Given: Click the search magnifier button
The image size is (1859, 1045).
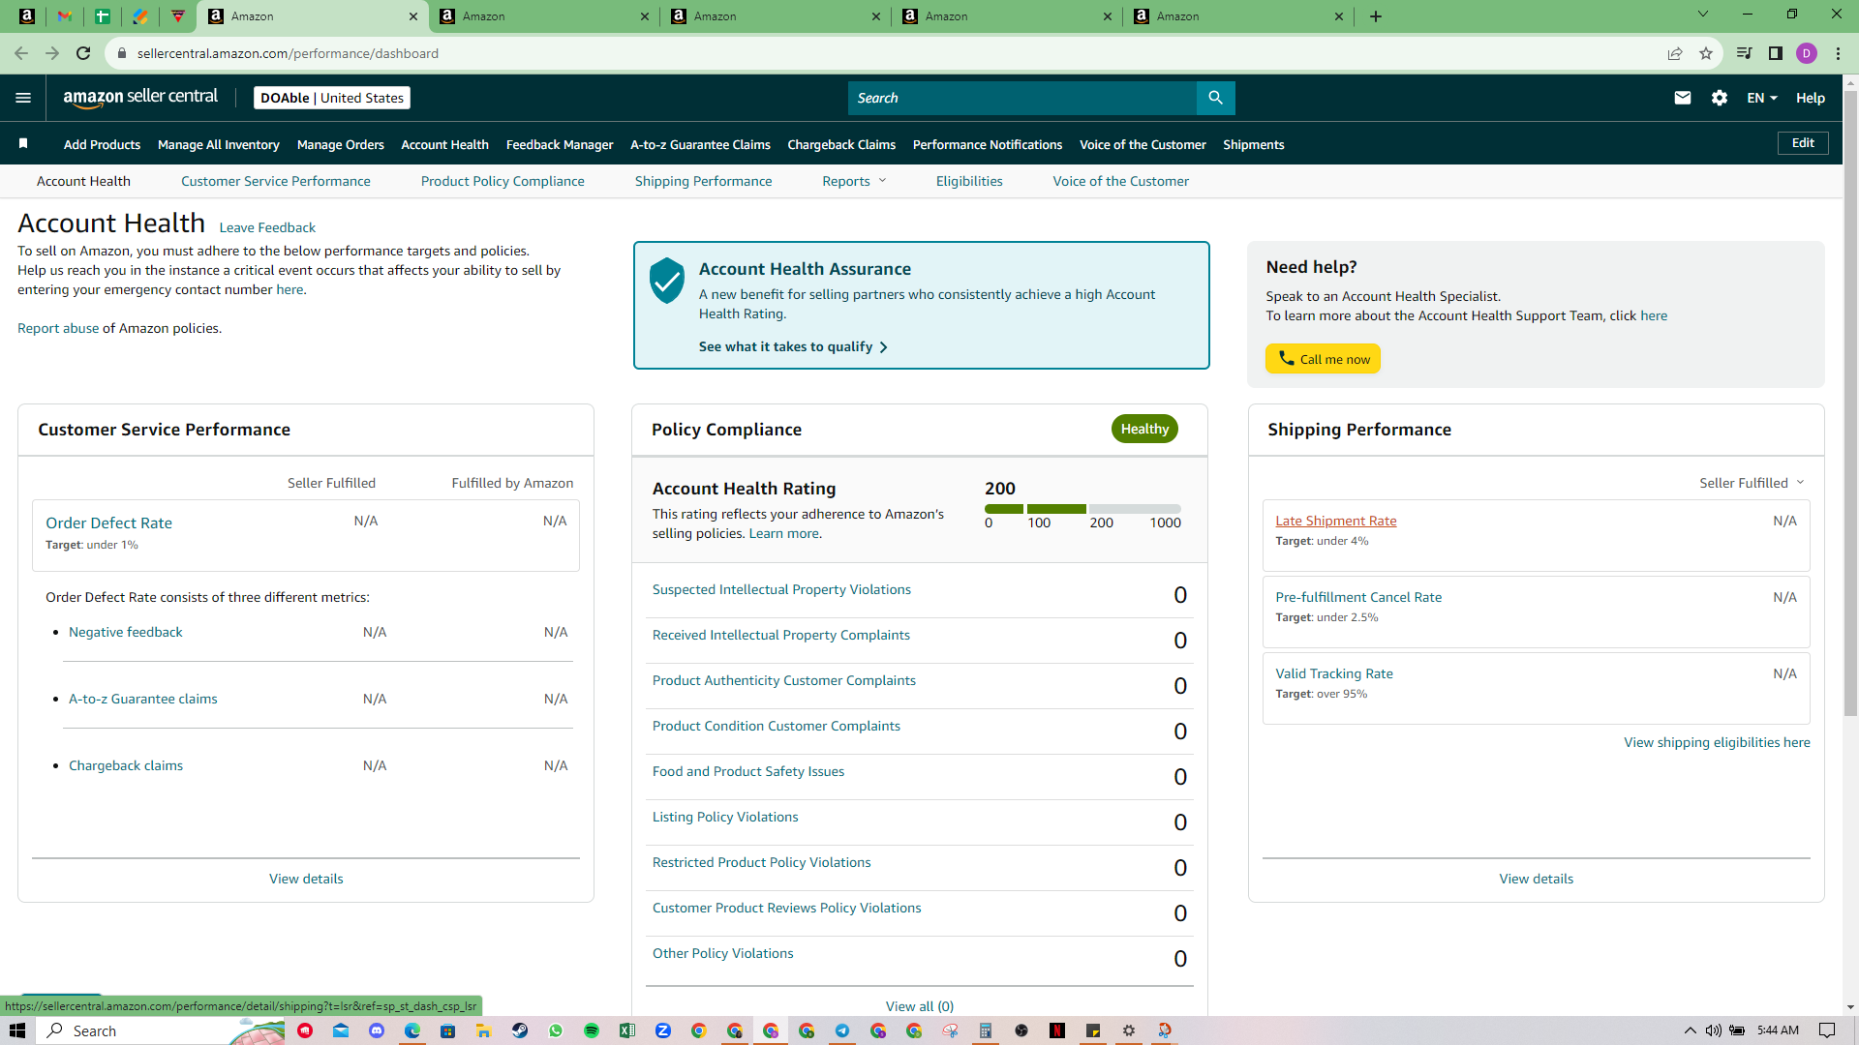Looking at the screenshot, I should [1215, 98].
